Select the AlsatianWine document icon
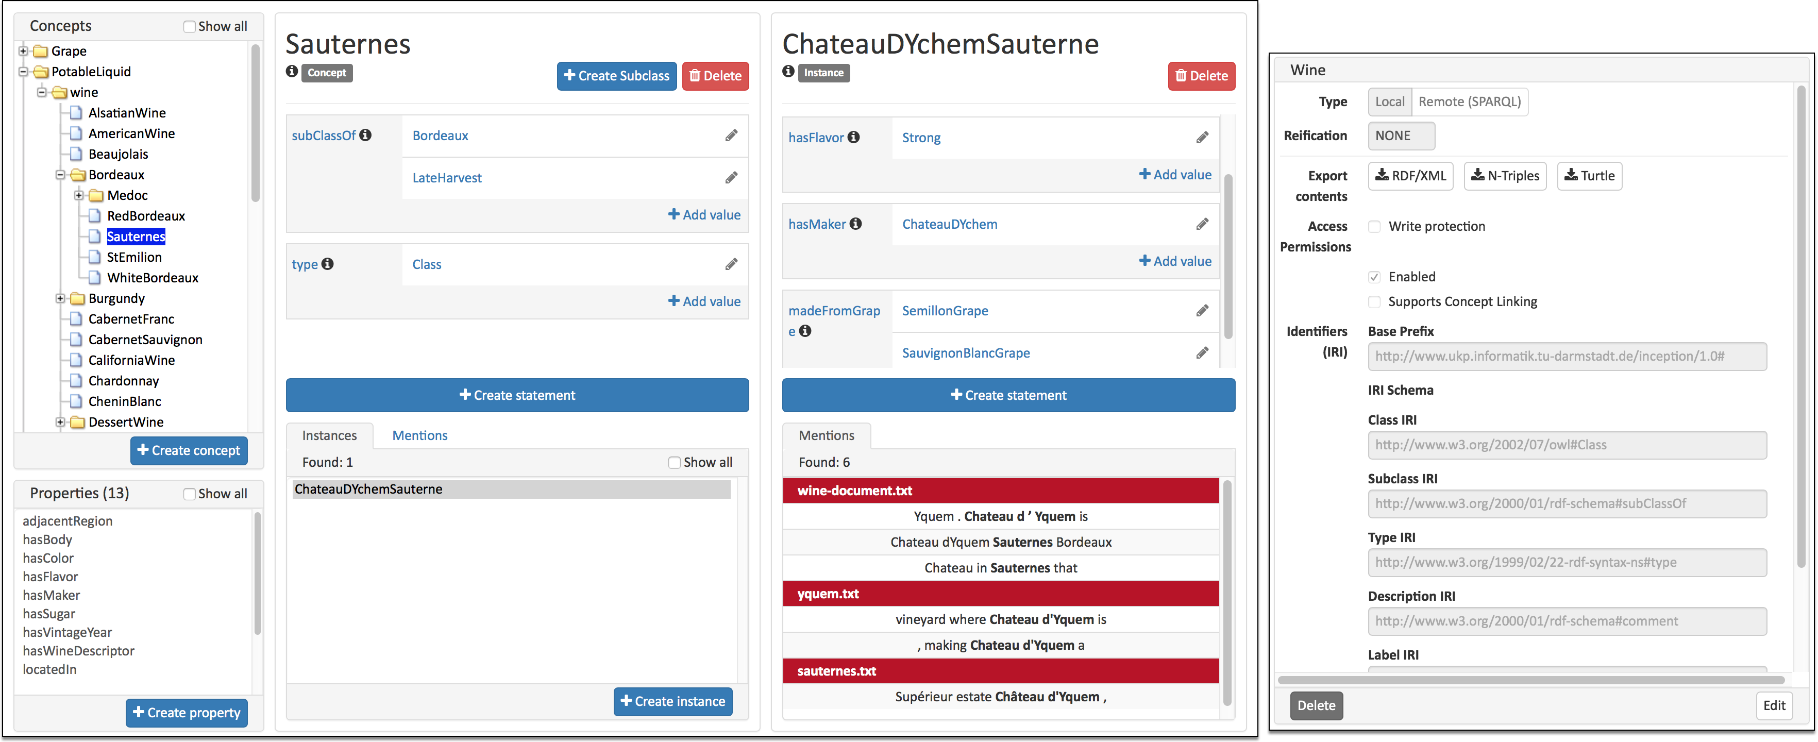Screen dimensions: 1818x742 click(76, 113)
